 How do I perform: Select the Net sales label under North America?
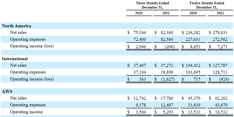click(18, 32)
